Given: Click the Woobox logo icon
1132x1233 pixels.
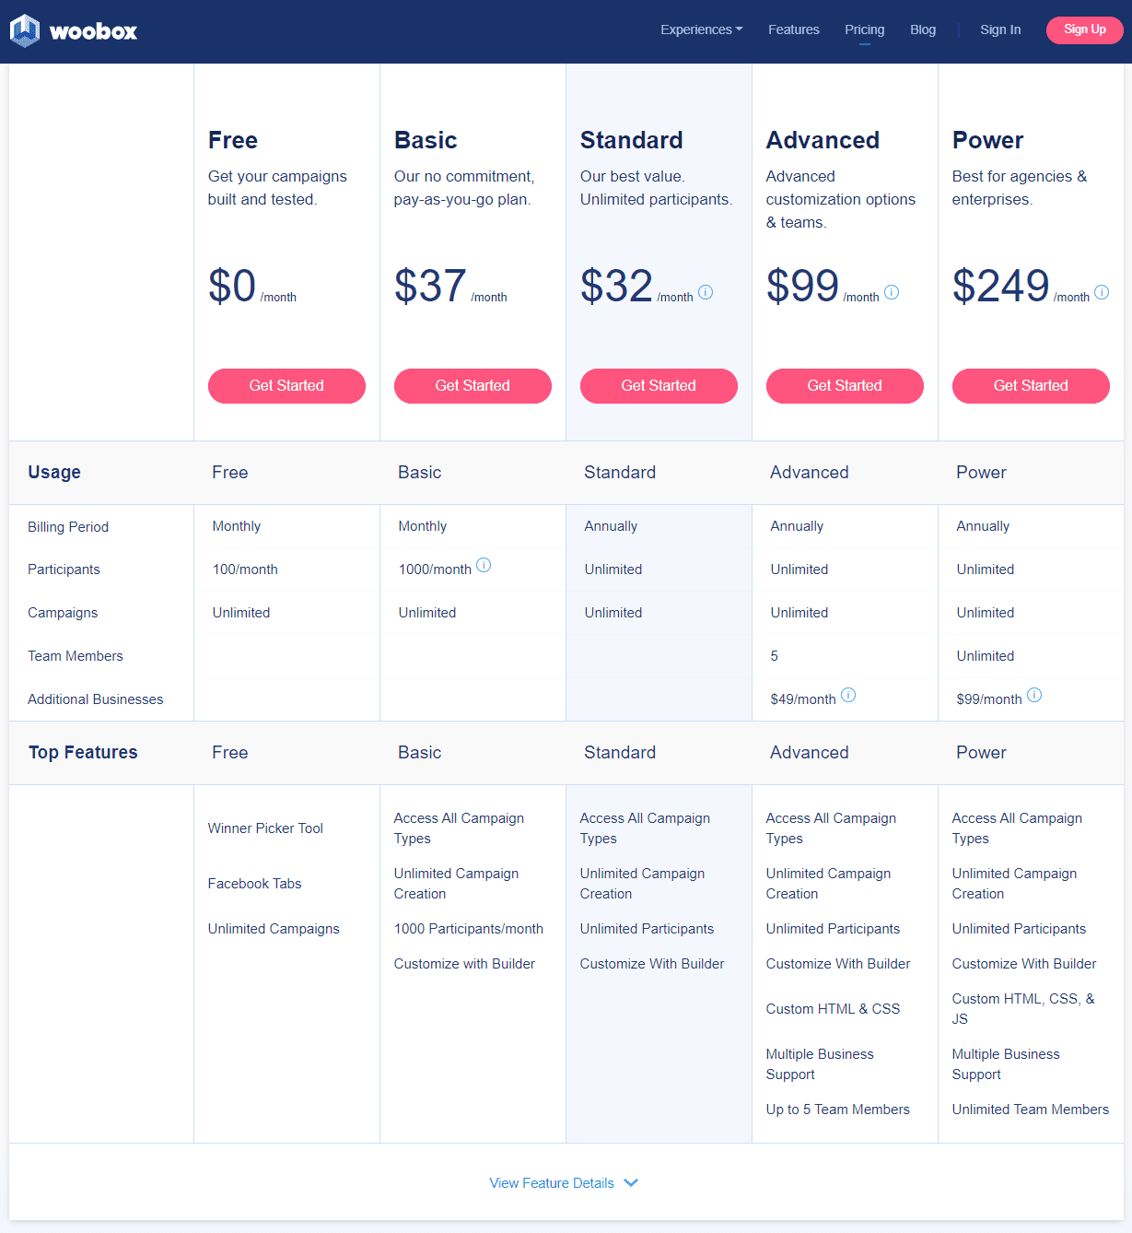Looking at the screenshot, I should [24, 29].
